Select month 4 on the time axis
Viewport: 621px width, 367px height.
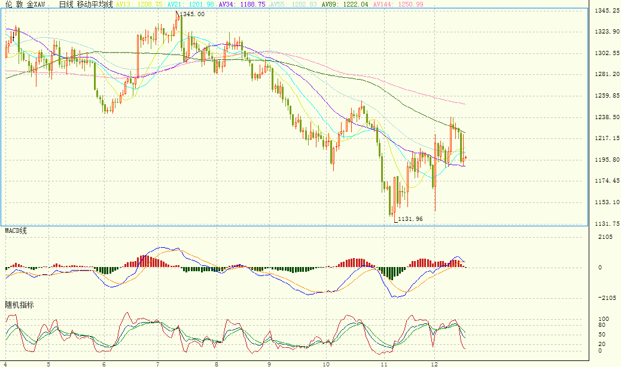[x=5, y=364]
